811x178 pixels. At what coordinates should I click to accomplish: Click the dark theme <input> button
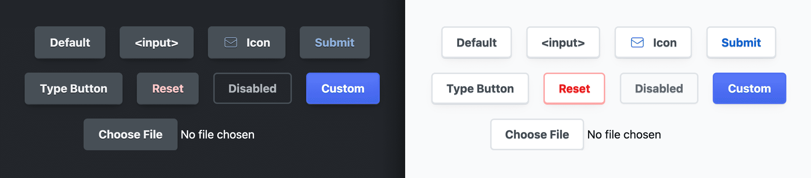[x=156, y=43]
